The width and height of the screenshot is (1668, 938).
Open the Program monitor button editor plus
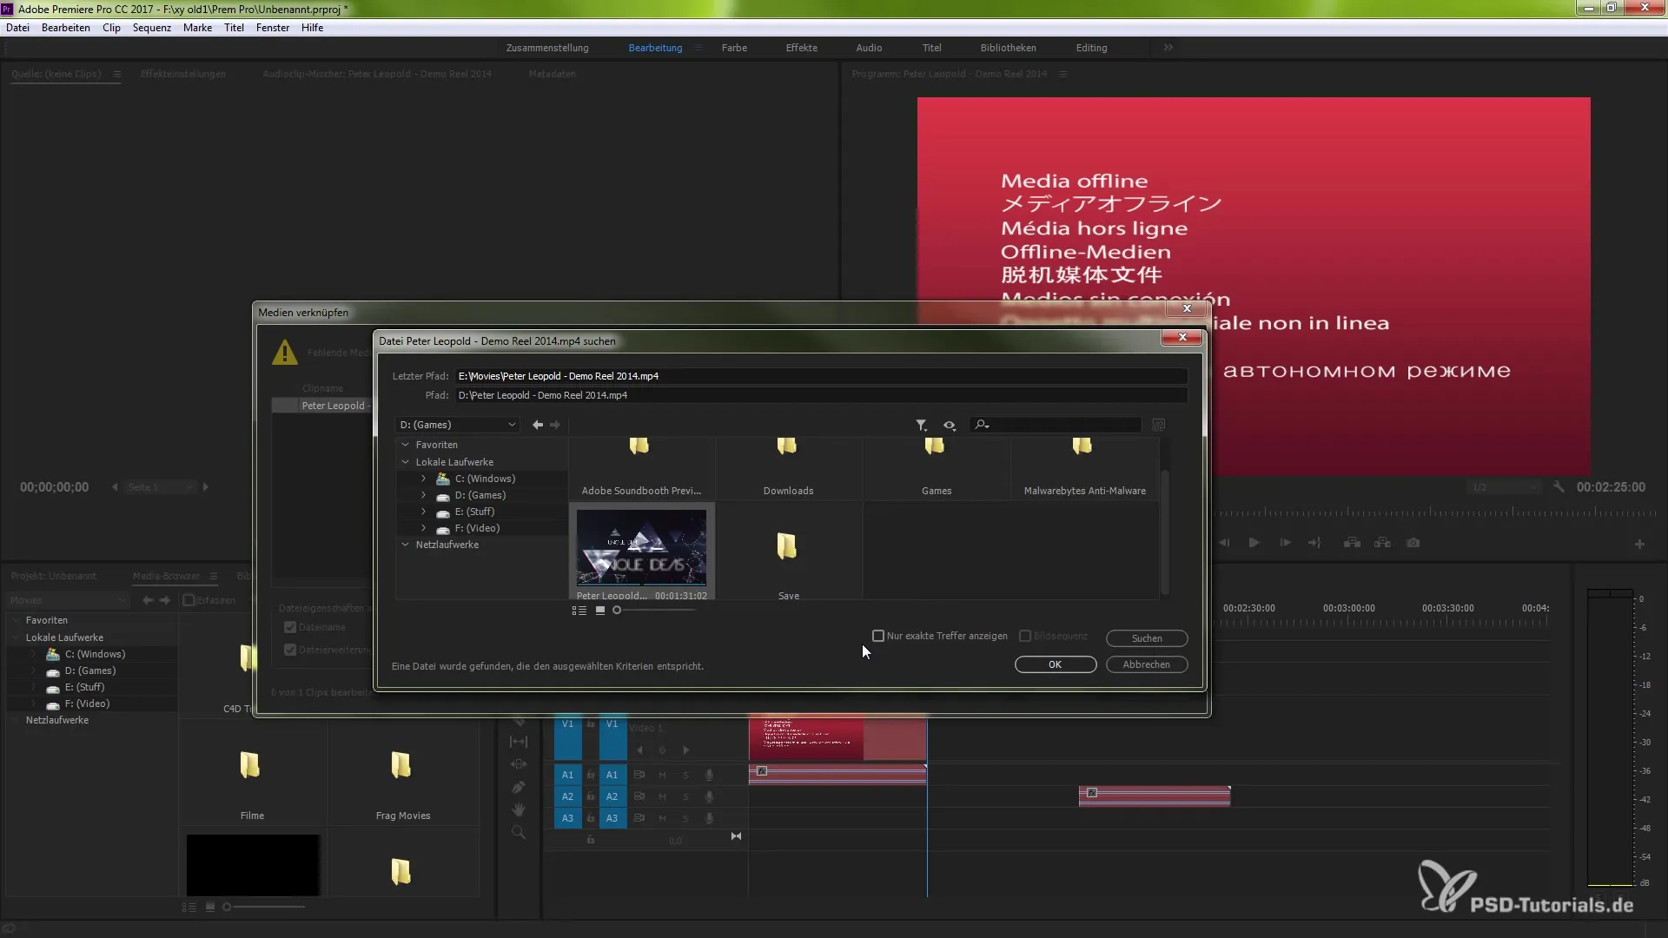(x=1639, y=545)
